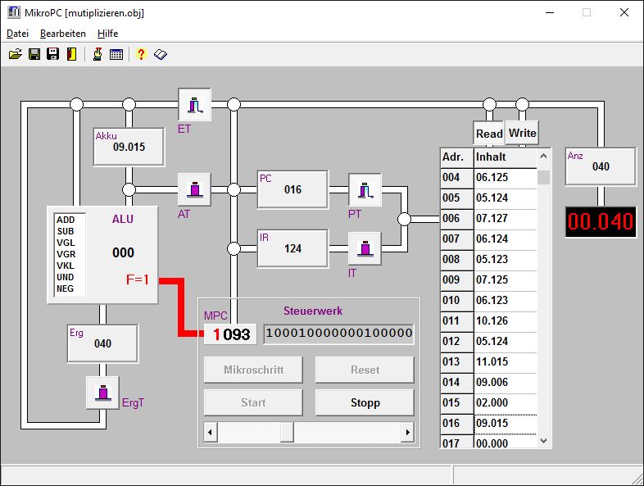644x486 pixels.
Task: Open the table grid toolbar icon
Action: pos(116,55)
